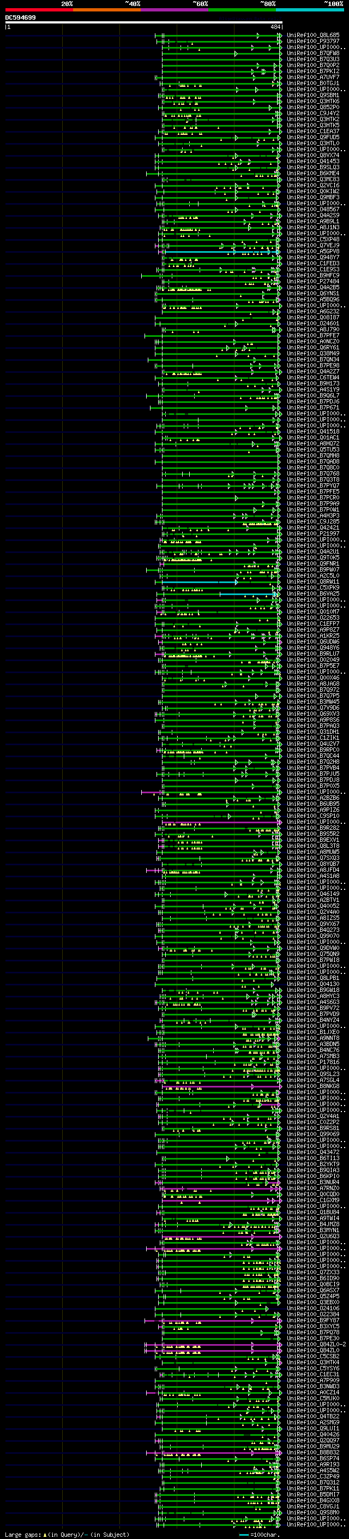This screenshot has width=349, height=1539.
Task: Click the green ~80% identity legend segment
Action: point(242,10)
